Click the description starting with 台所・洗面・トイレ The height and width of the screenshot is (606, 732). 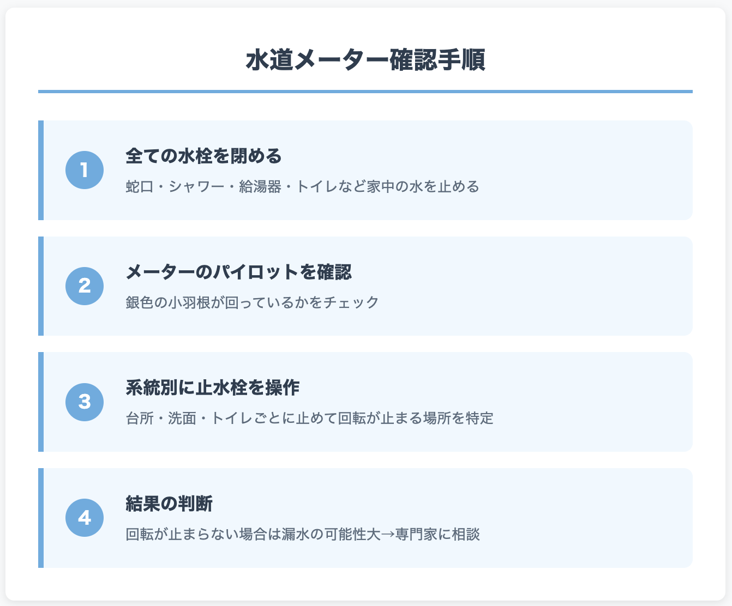309,418
